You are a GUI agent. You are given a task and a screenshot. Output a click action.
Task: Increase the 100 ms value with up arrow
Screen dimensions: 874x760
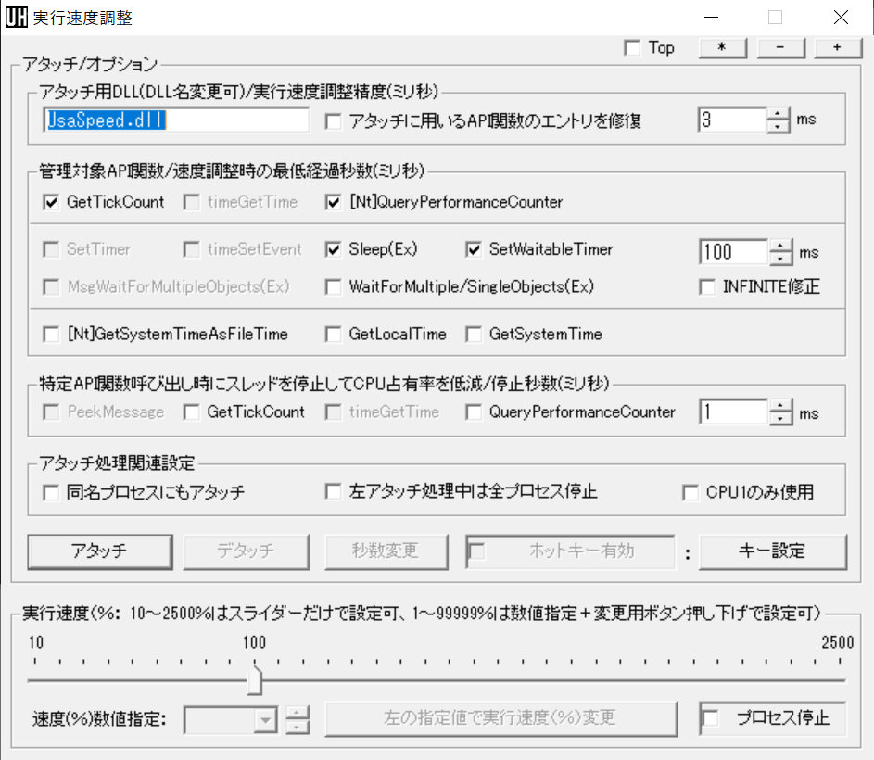(x=781, y=246)
